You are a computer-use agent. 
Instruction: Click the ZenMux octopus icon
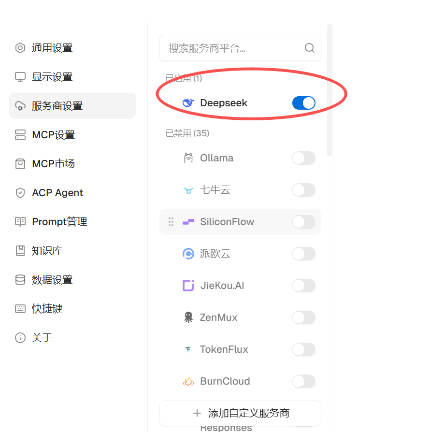(x=188, y=317)
